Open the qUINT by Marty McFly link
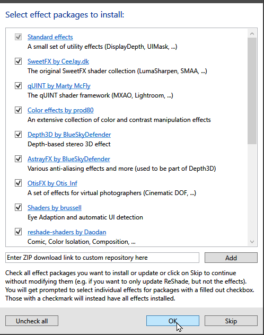Screen dimensions: 264x335 click(59, 86)
